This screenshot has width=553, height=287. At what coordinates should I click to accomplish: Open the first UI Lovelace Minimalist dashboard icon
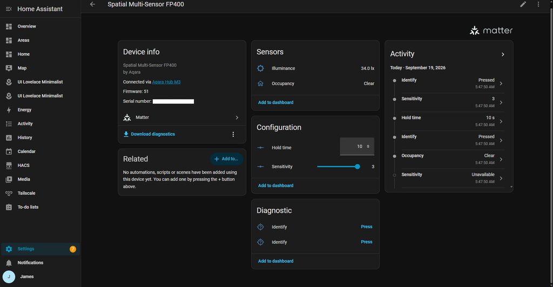point(9,82)
